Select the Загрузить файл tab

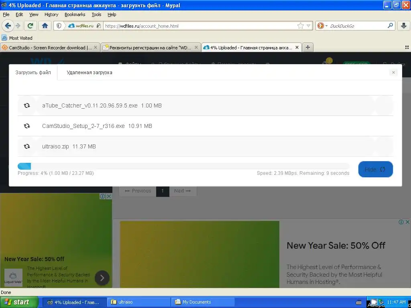pos(33,72)
